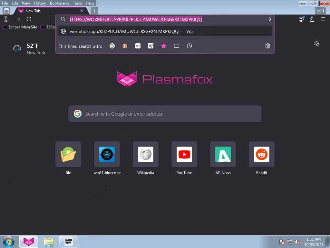This screenshot has width=330, height=248.
Task: Search history using the clock icon
Action: click(x=189, y=46)
